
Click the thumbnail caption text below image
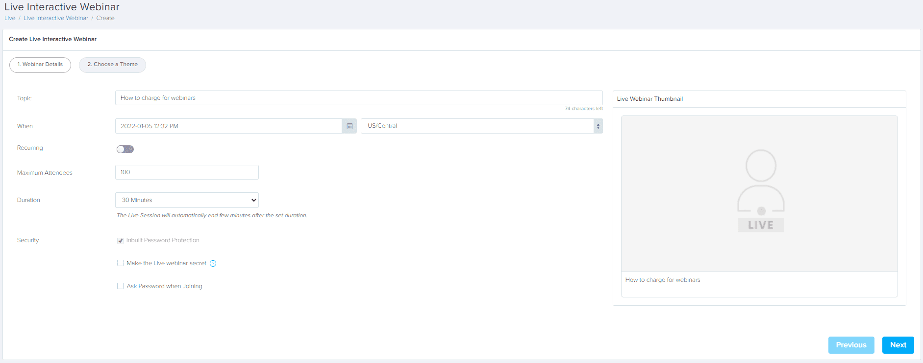coord(663,280)
